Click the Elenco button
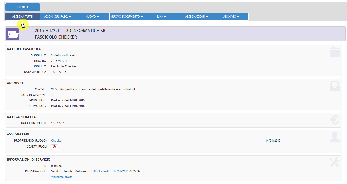The width and height of the screenshot is (347, 184). [x=23, y=7]
